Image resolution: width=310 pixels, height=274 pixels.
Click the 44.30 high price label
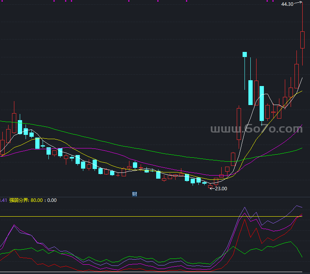[x=287, y=4]
